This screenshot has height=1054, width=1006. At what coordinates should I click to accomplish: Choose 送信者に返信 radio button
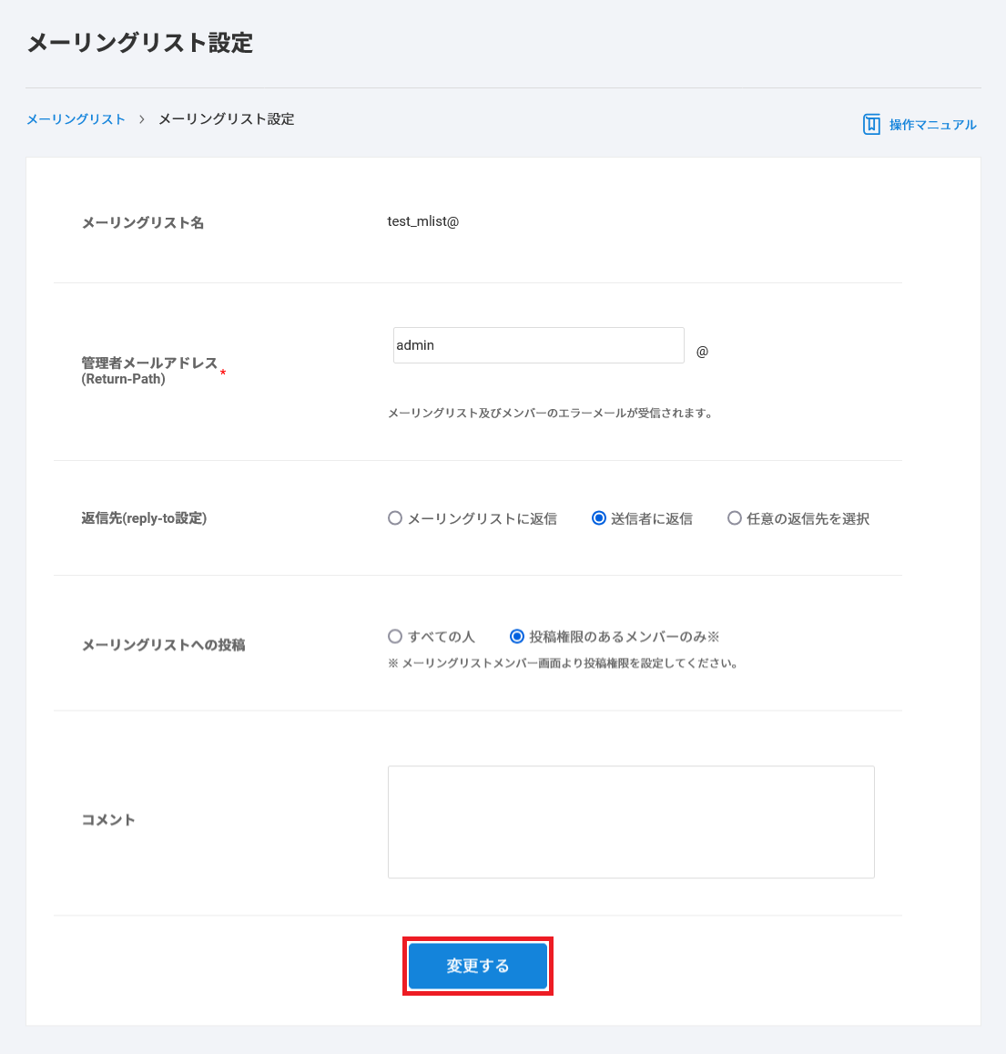pos(599,518)
